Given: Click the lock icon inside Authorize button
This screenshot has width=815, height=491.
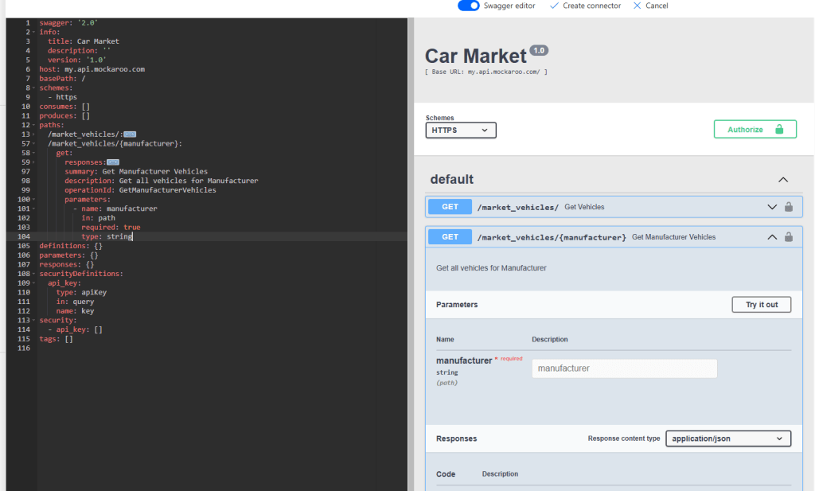Looking at the screenshot, I should (x=779, y=129).
